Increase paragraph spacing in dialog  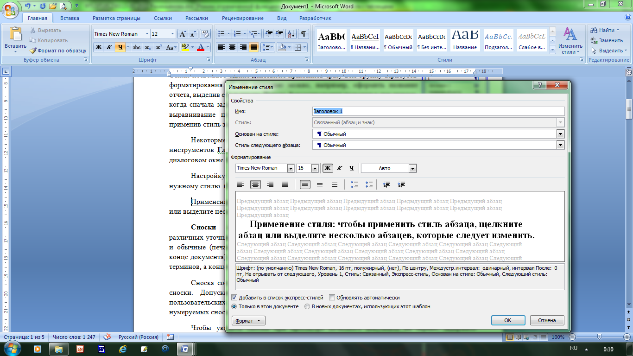tap(354, 184)
